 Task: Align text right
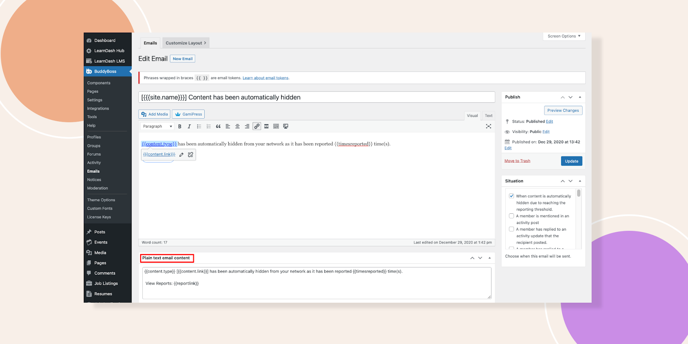[247, 126]
